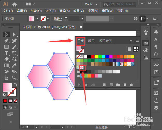This screenshot has width=162, height=130.
Task: Select the Eraser tool
Action: (7, 59)
